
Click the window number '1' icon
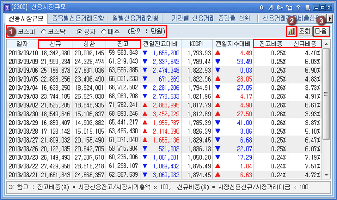(7, 8)
